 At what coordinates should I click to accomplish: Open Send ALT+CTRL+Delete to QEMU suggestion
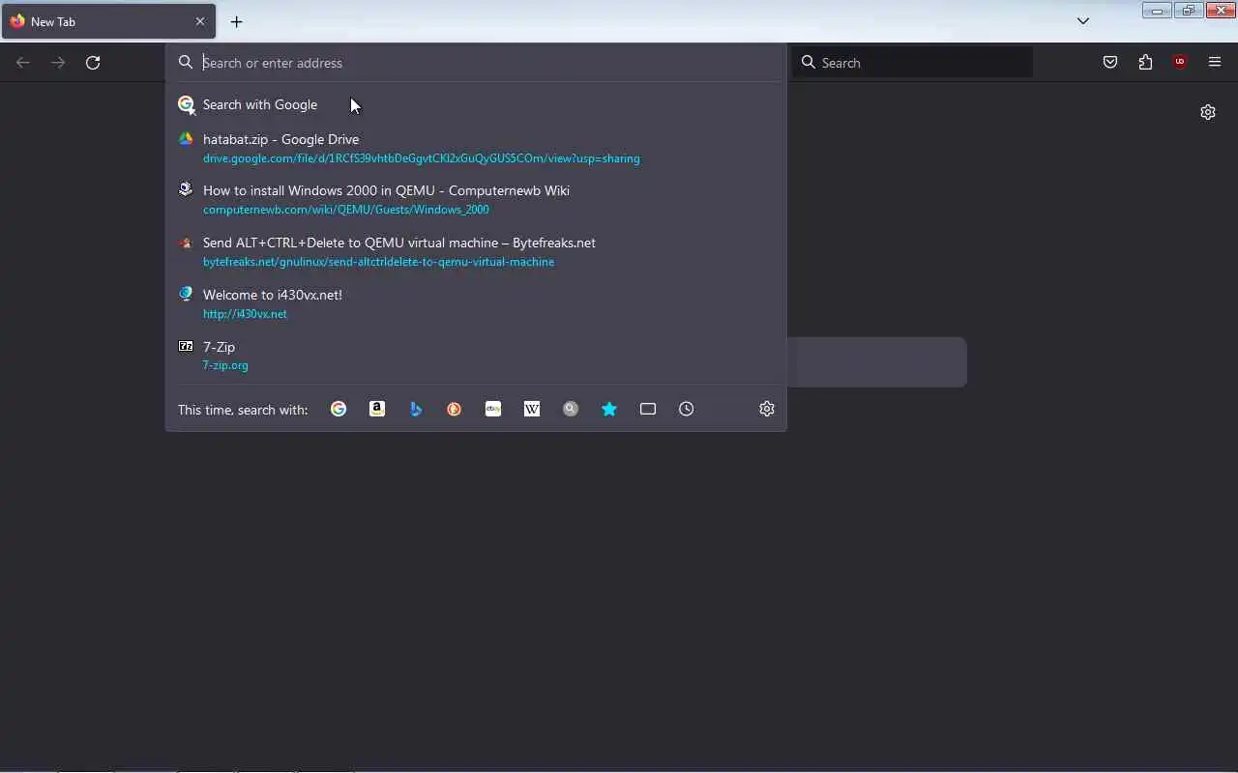coord(476,251)
